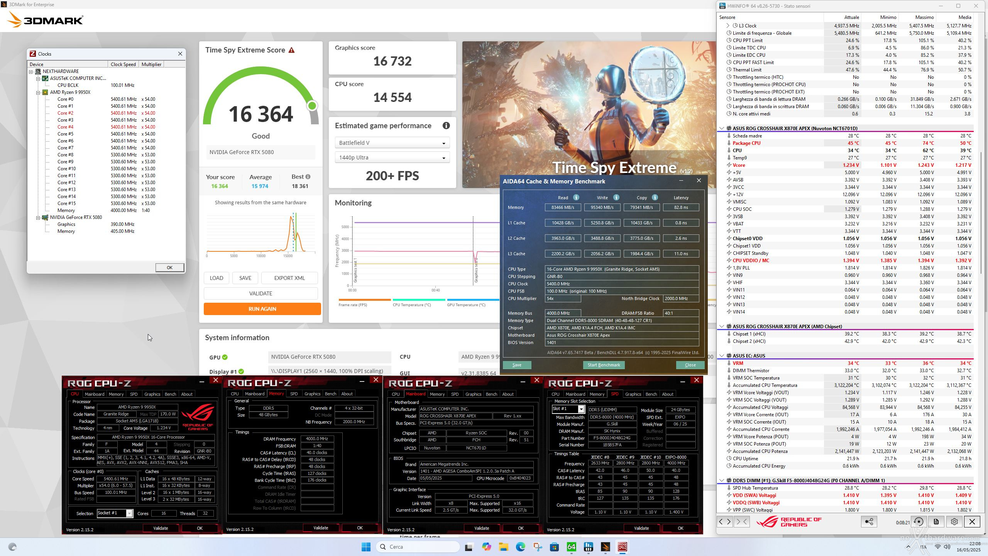This screenshot has height=556, width=988.
Task: Click the info icon beside Estimated game performance
Action: (x=446, y=125)
